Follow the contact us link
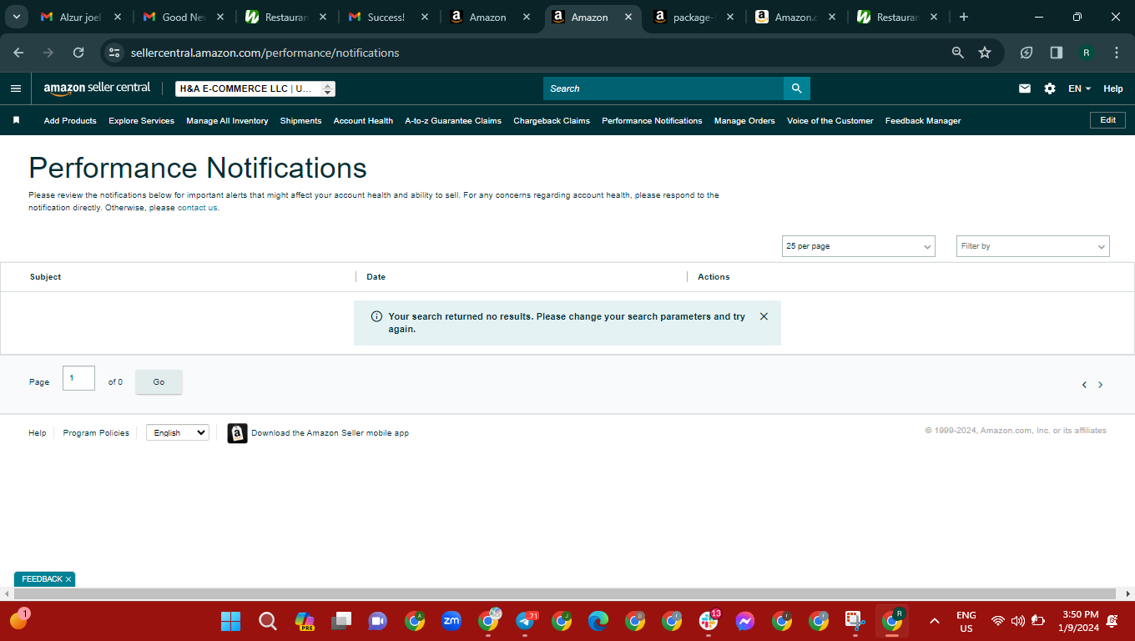Image resolution: width=1135 pixels, height=641 pixels. [x=198, y=208]
